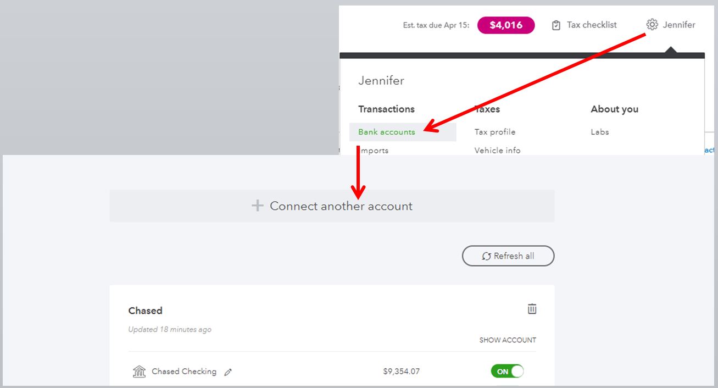This screenshot has width=718, height=388.
Task: Click the Tax checklist clipboard icon
Action: tap(556, 25)
